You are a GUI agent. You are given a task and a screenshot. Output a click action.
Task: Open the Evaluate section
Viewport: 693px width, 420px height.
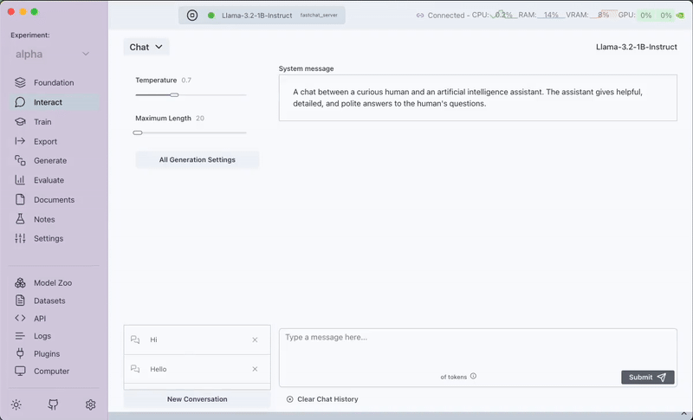click(49, 180)
